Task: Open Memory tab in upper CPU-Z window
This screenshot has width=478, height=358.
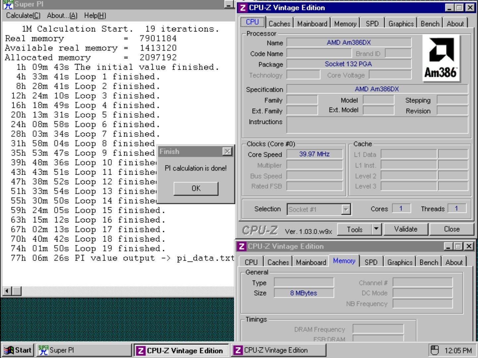Action: [345, 24]
